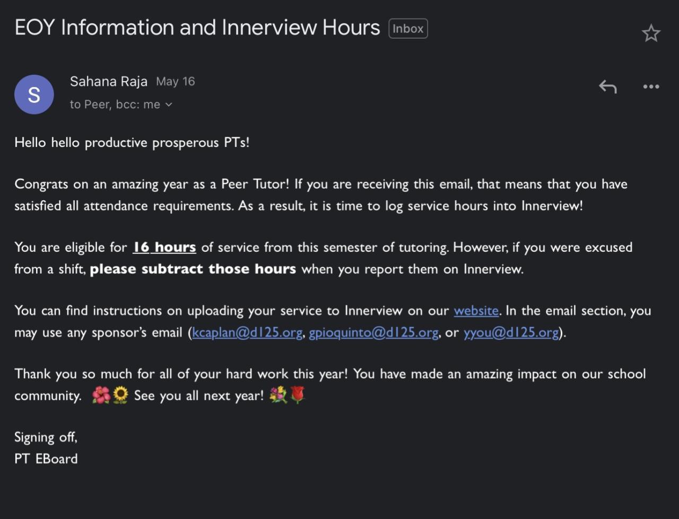Click the bouquet emoji
This screenshot has height=519, width=679.
278,395
